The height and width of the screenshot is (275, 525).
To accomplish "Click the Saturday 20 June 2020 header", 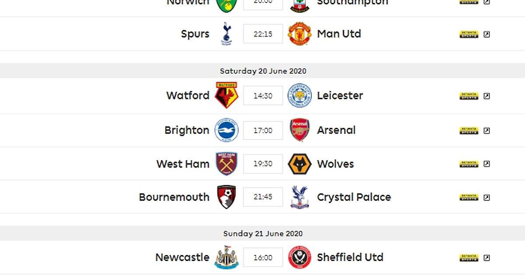I will (x=262, y=71).
